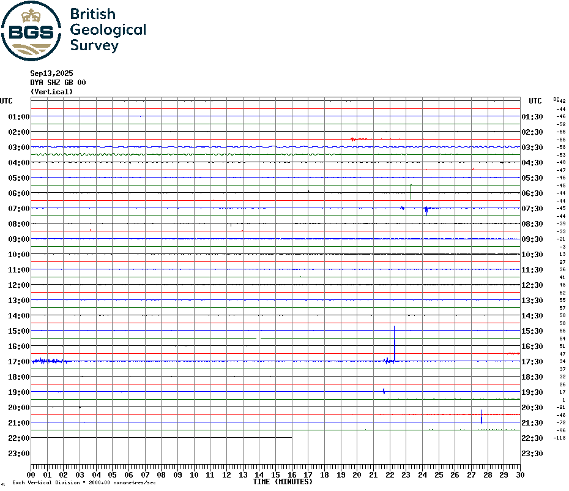The image size is (569, 491).
Task: Click the UTC label at top right
Action: tap(535, 101)
